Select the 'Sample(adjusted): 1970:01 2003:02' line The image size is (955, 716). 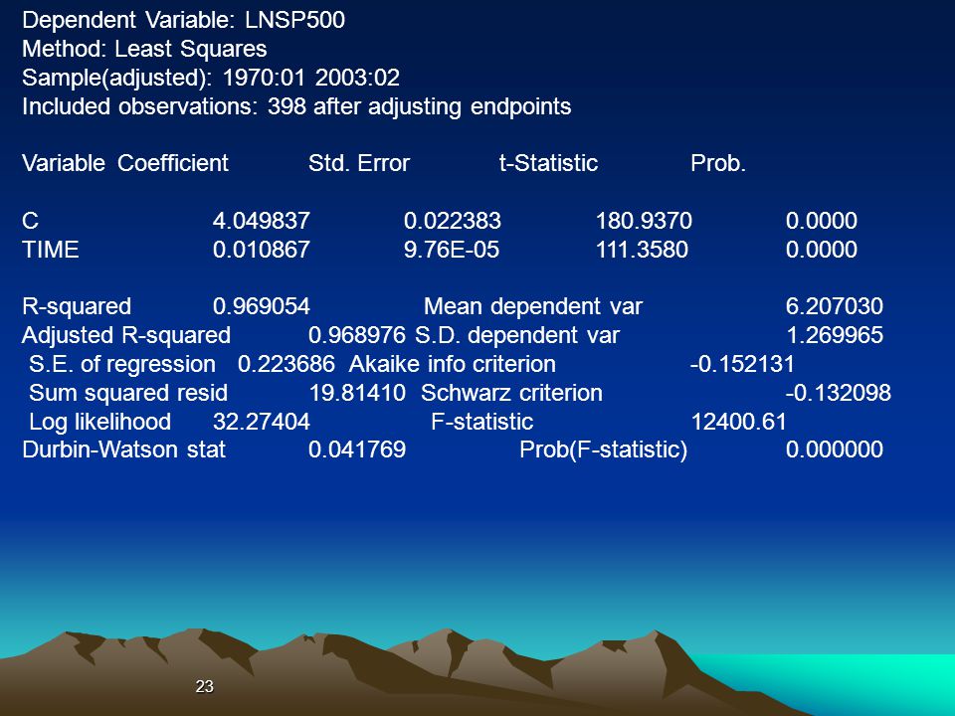211,78
